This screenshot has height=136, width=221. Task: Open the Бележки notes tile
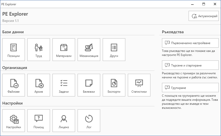(89, 85)
